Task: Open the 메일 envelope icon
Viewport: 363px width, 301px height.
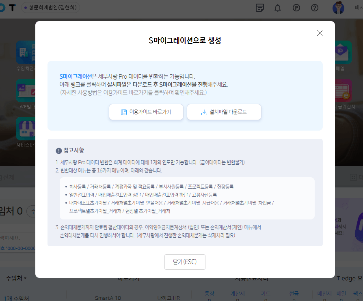Action: click(340, 51)
